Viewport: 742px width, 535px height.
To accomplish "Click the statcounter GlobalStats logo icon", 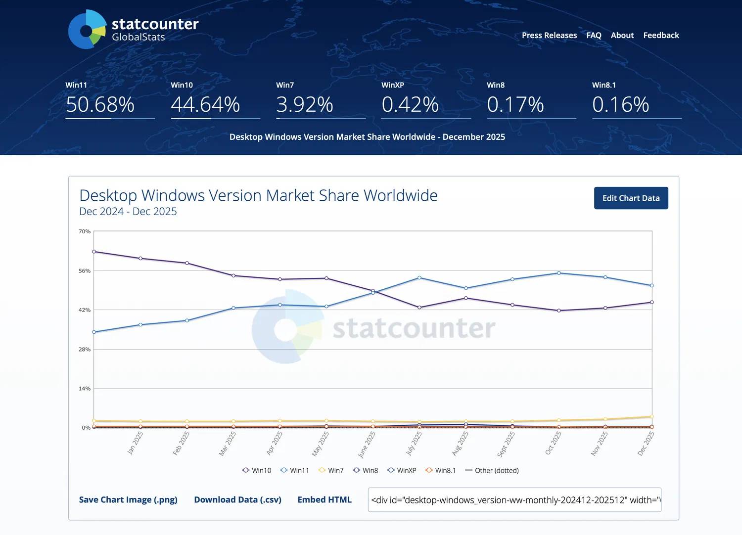I will tap(87, 30).
